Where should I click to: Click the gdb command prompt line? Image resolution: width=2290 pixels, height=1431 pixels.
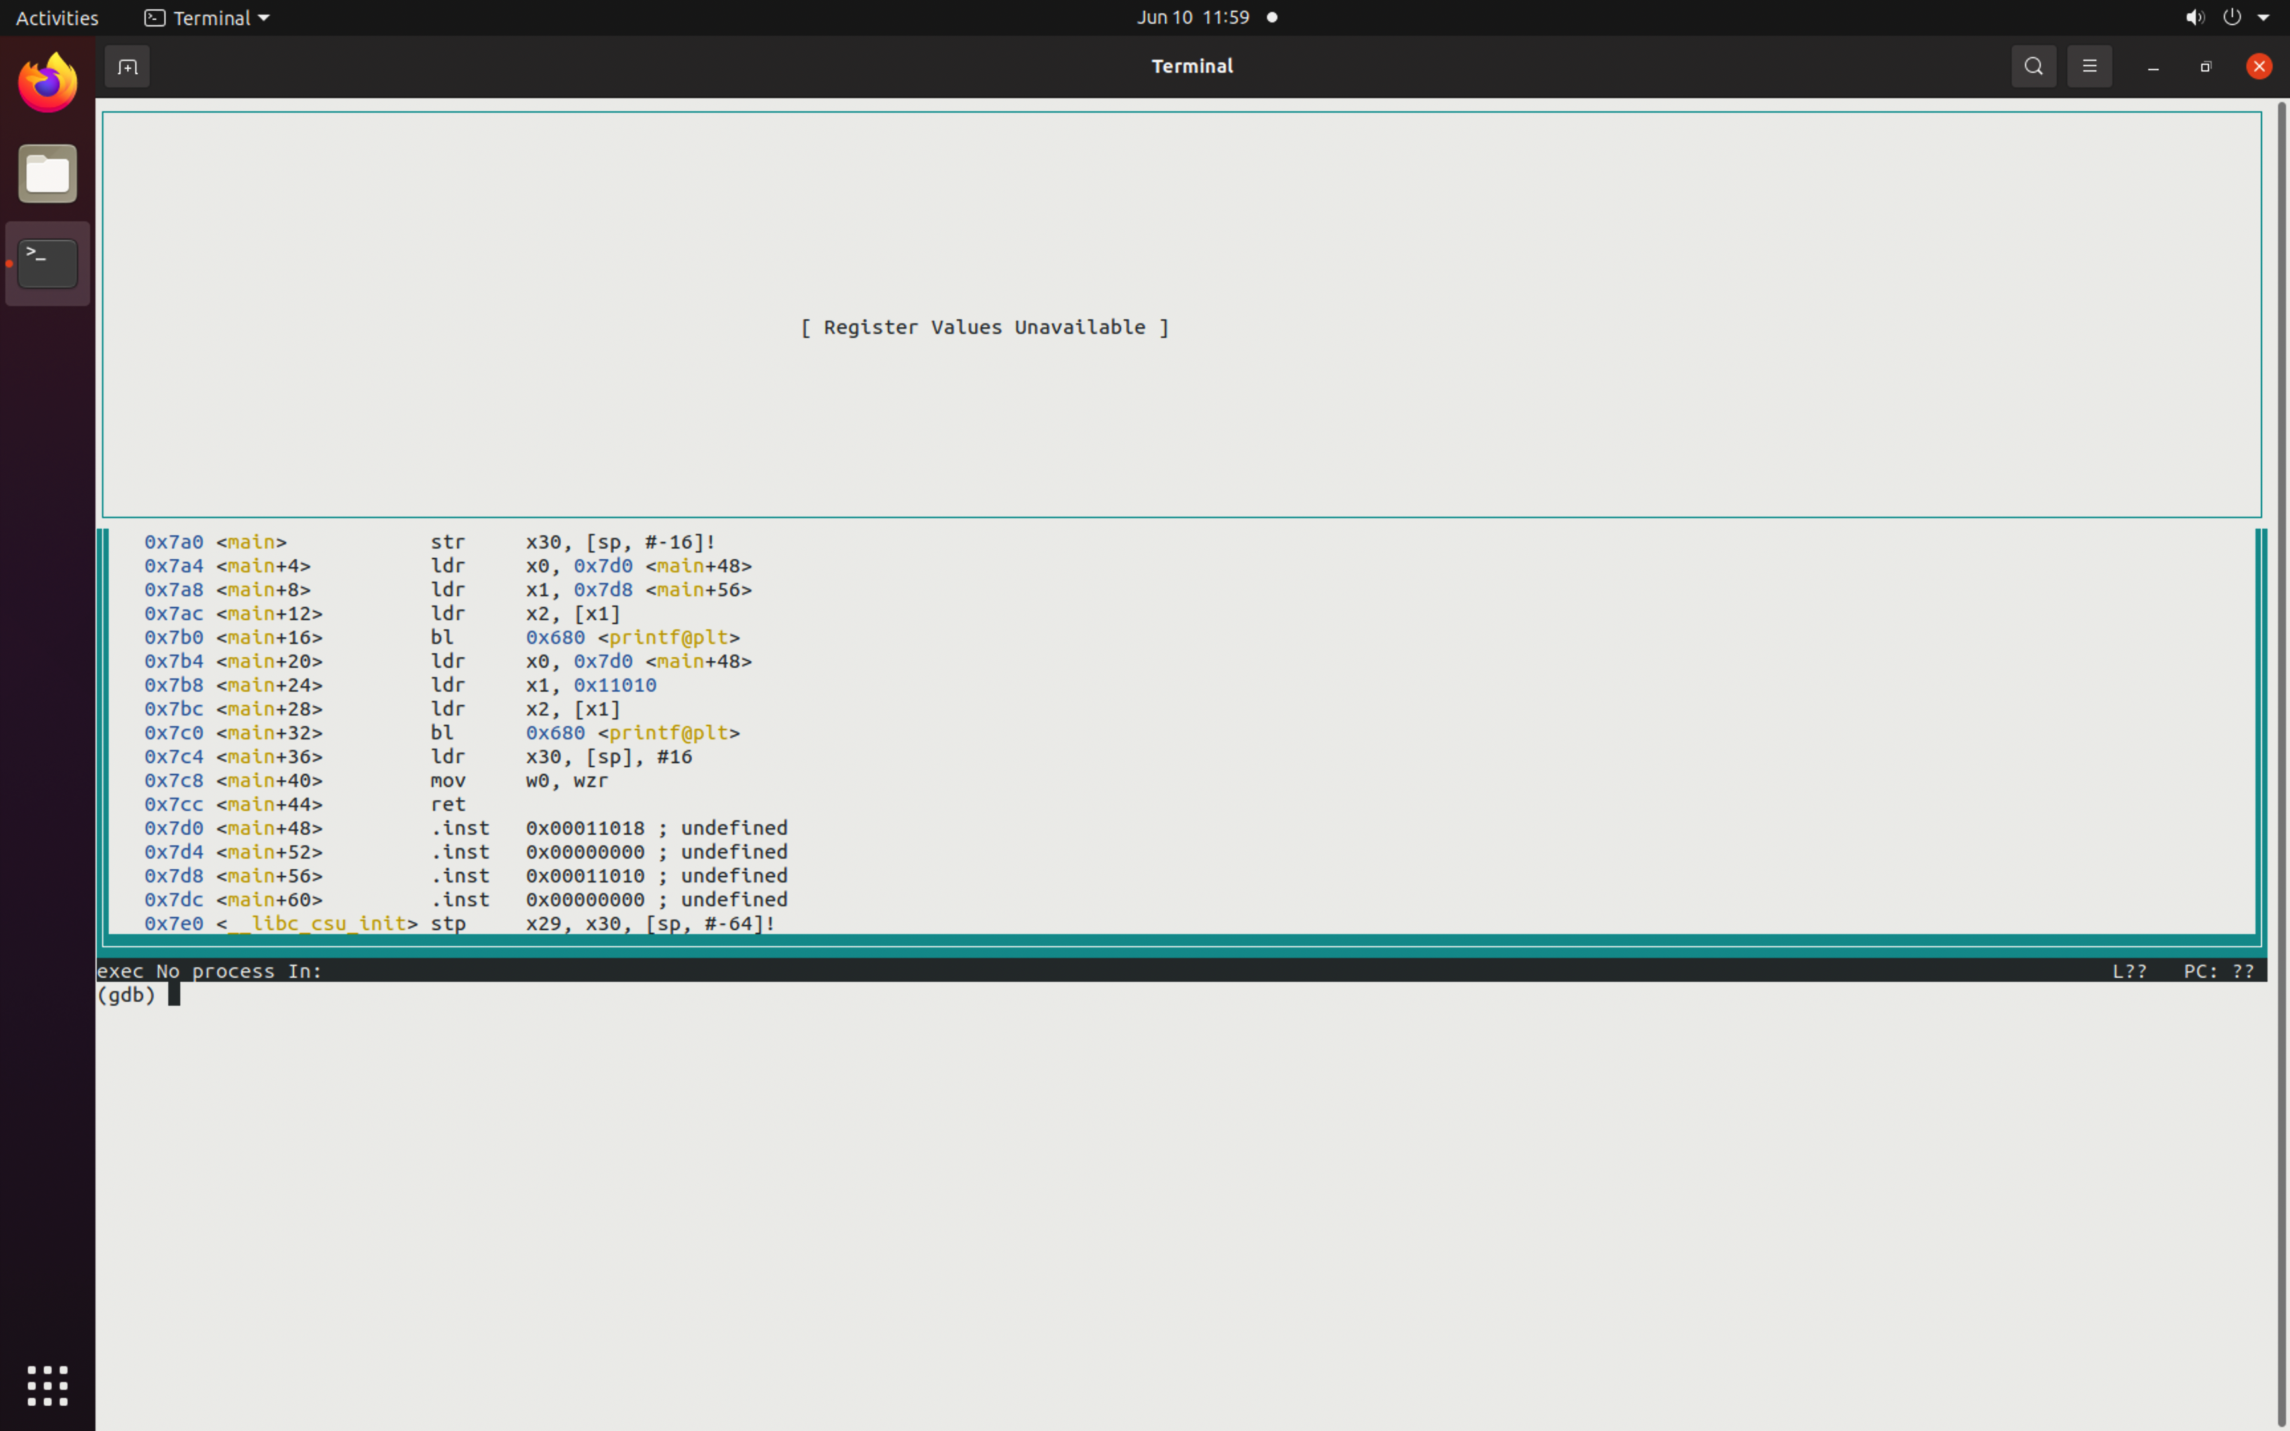coord(1182,994)
